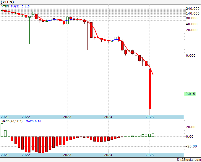Click the large red candlestick at 2025

pyautogui.click(x=150, y=89)
